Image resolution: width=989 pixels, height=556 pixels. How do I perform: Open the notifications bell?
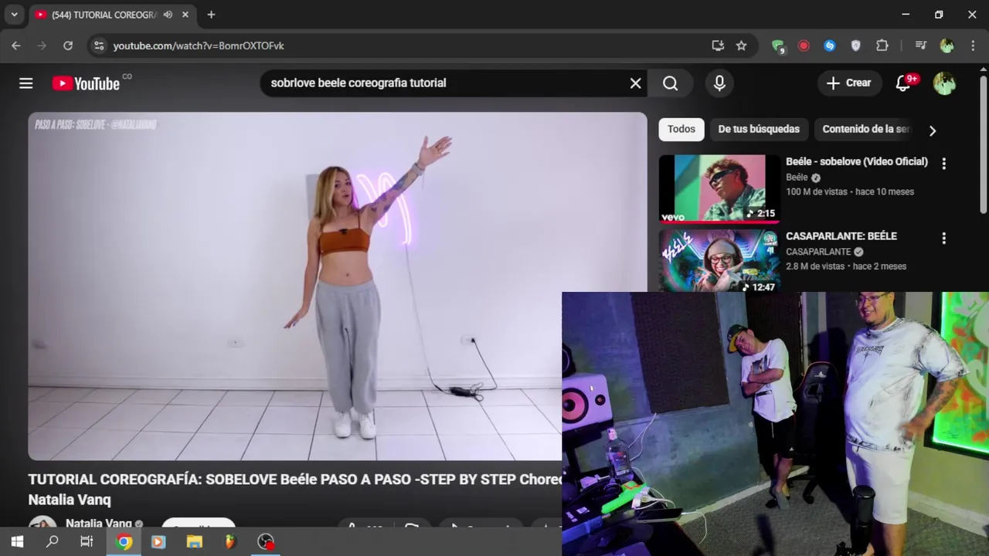902,83
